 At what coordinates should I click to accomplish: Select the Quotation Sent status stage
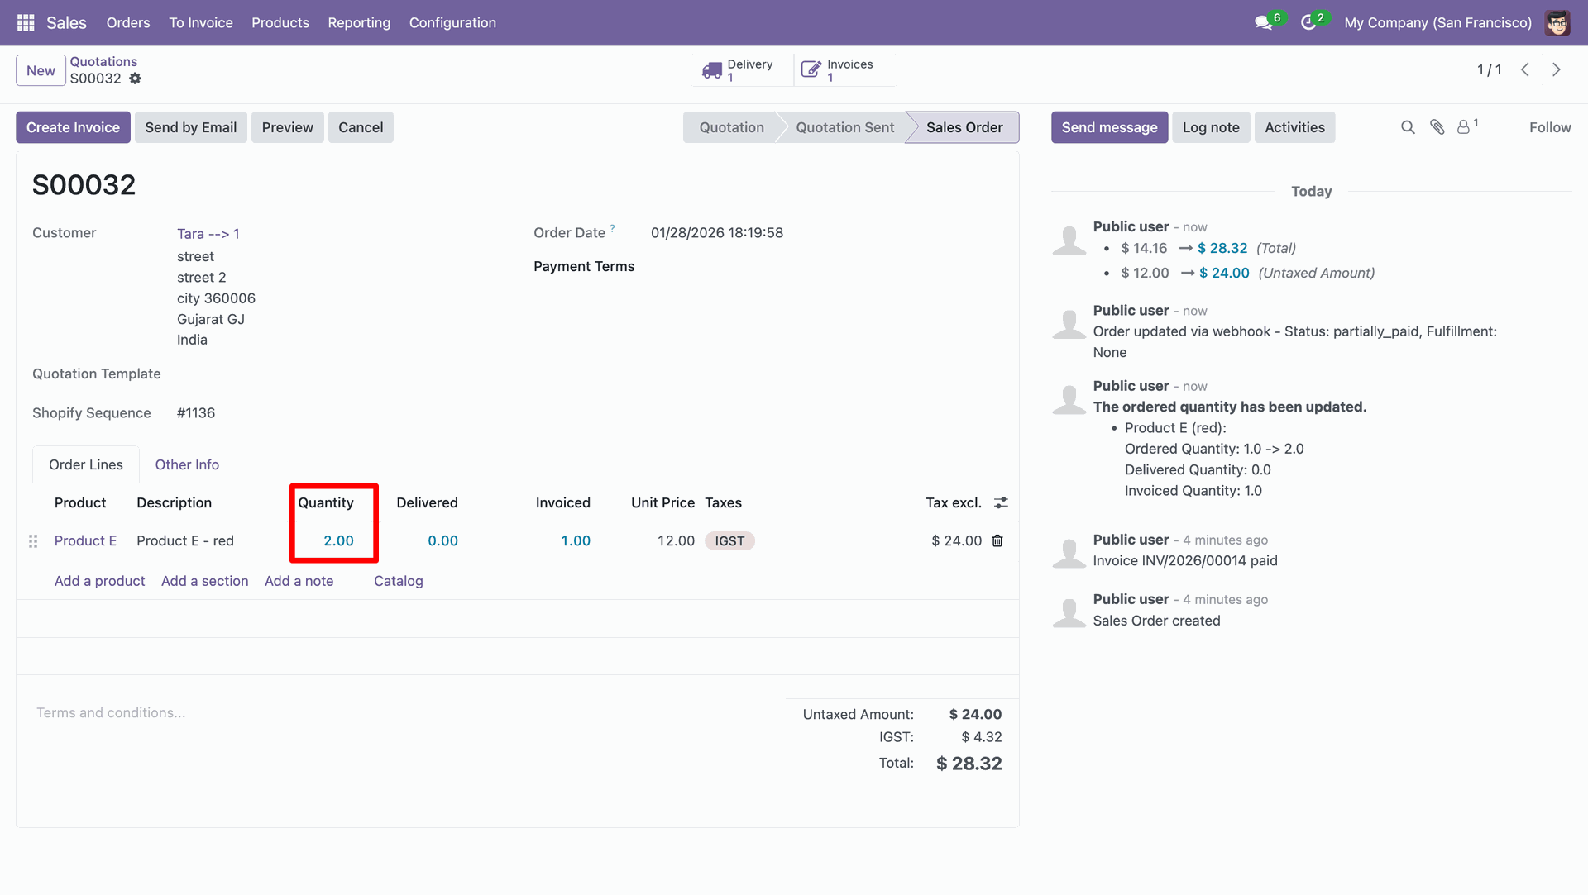tap(844, 127)
